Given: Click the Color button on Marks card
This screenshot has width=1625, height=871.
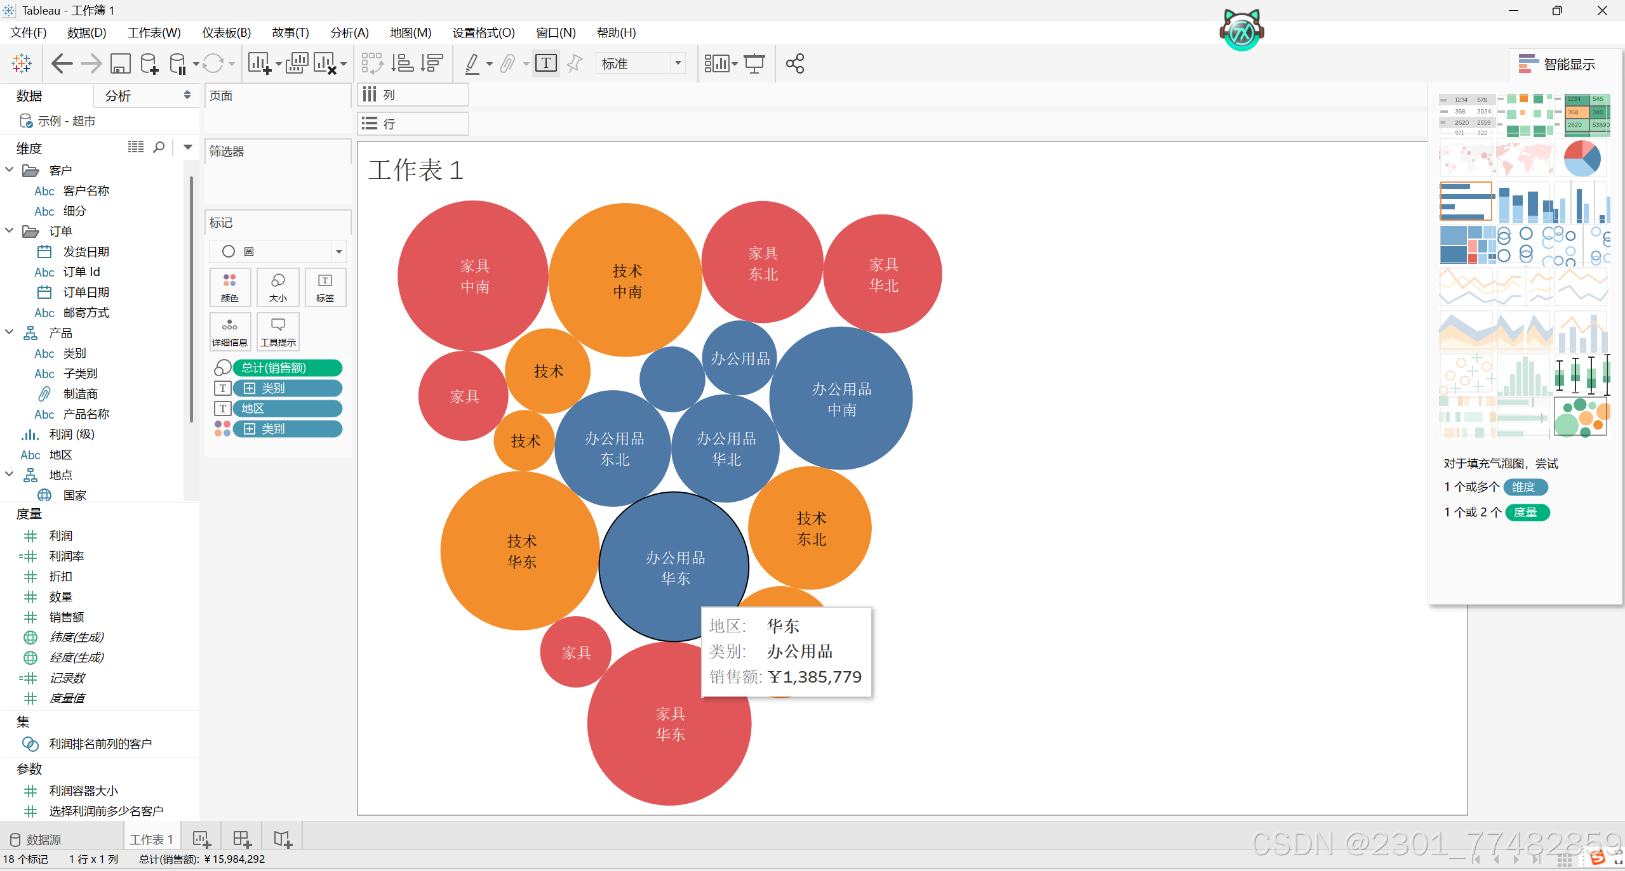Looking at the screenshot, I should pos(230,287).
